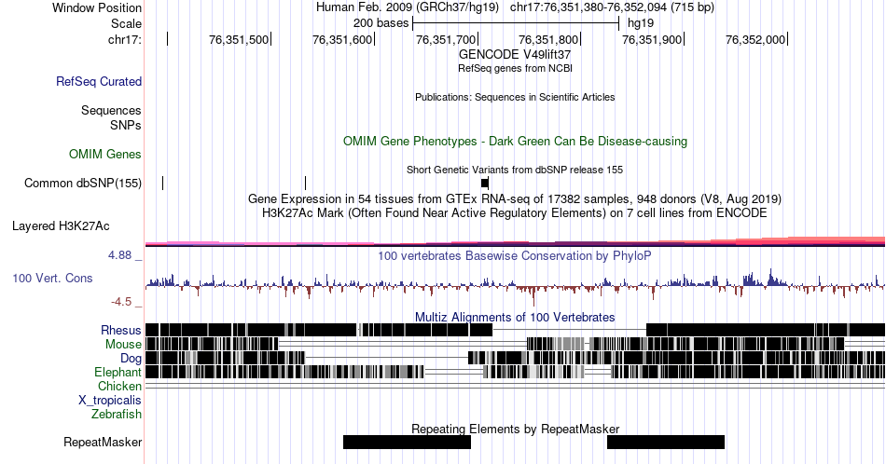Click the chr17 coordinate range text
Viewport: 886px width, 464px height.
612,7
